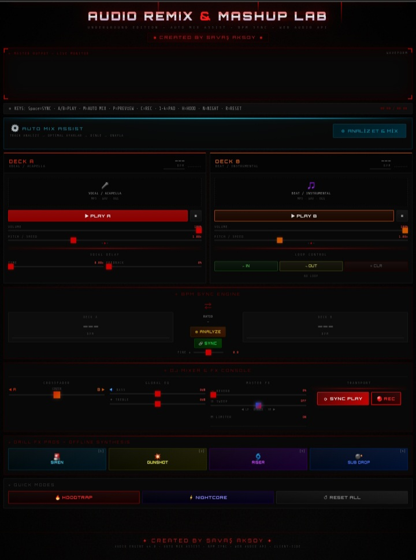416x560 pixels.
Task: Trigger the Siren FX pad
Action: pyautogui.click(x=57, y=459)
